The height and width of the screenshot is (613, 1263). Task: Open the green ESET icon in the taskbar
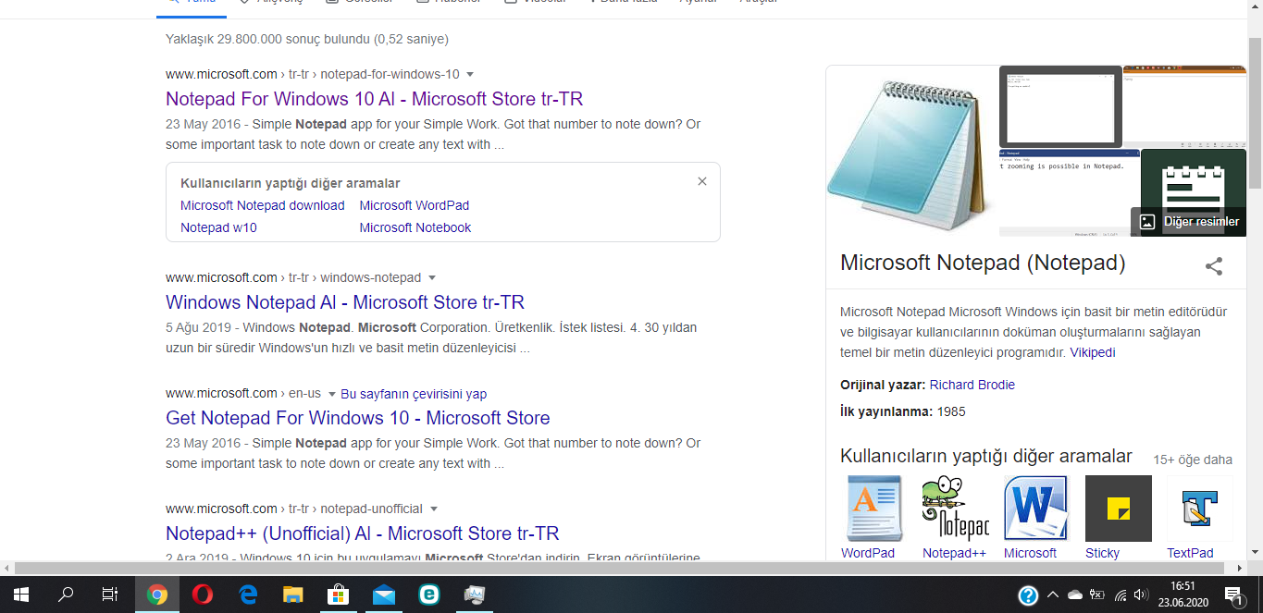pyautogui.click(x=429, y=595)
